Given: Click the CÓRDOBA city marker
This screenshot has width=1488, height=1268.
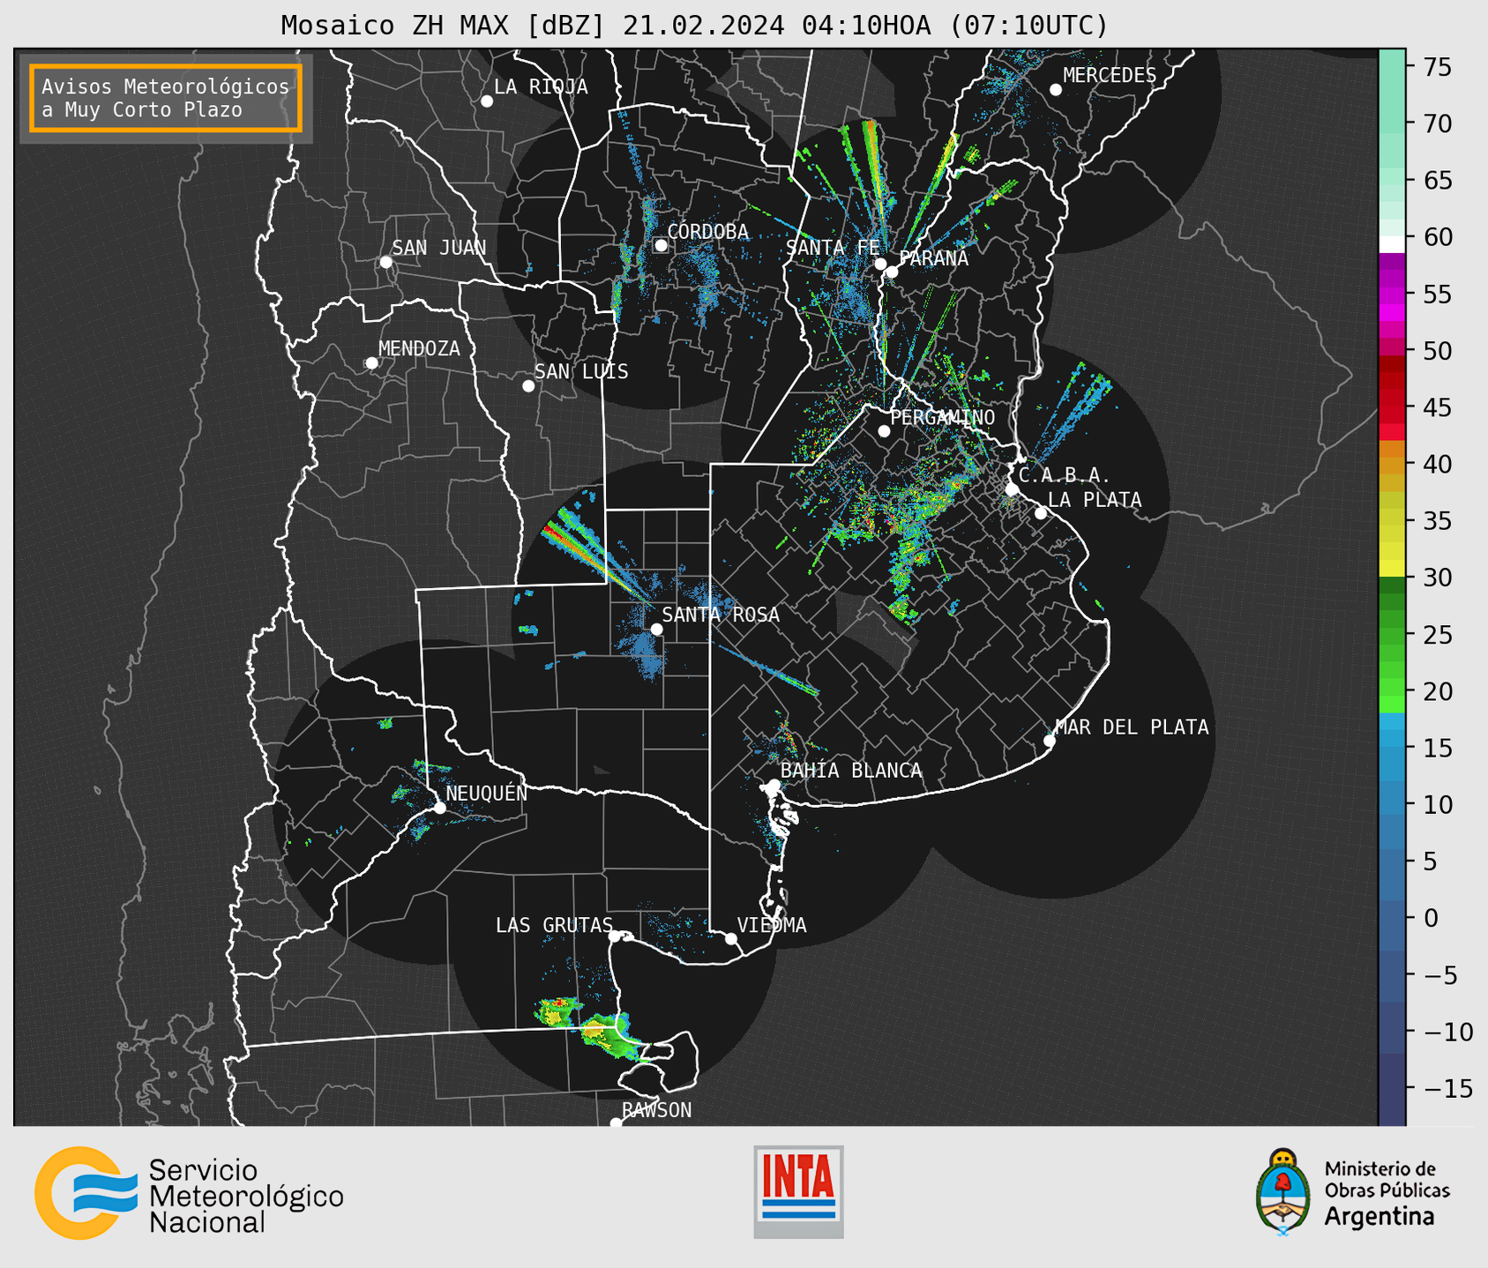Looking at the screenshot, I should tap(661, 245).
